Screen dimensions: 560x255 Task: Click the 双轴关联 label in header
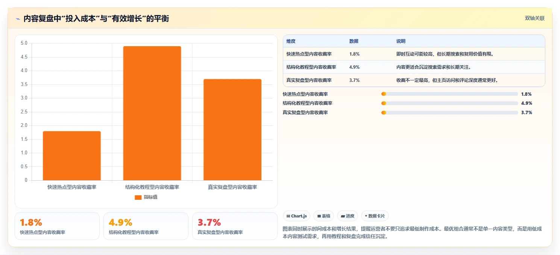point(534,18)
